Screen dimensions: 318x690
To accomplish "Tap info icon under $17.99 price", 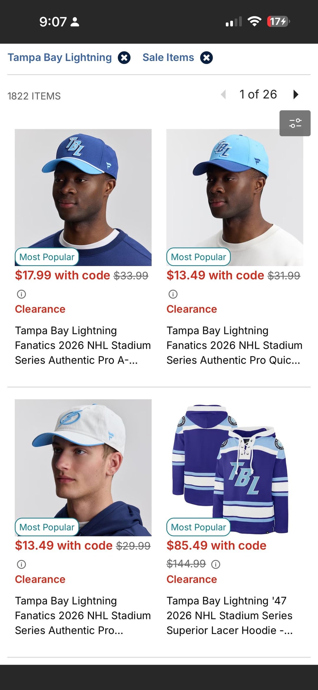I will tap(21, 294).
